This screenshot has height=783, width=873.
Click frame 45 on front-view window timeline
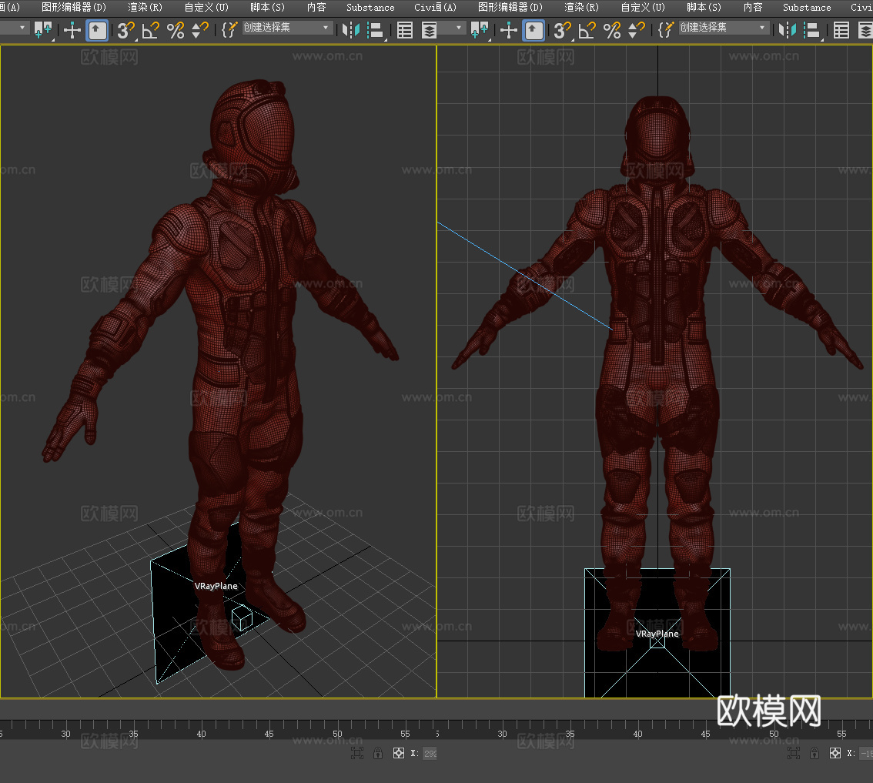[705, 734]
